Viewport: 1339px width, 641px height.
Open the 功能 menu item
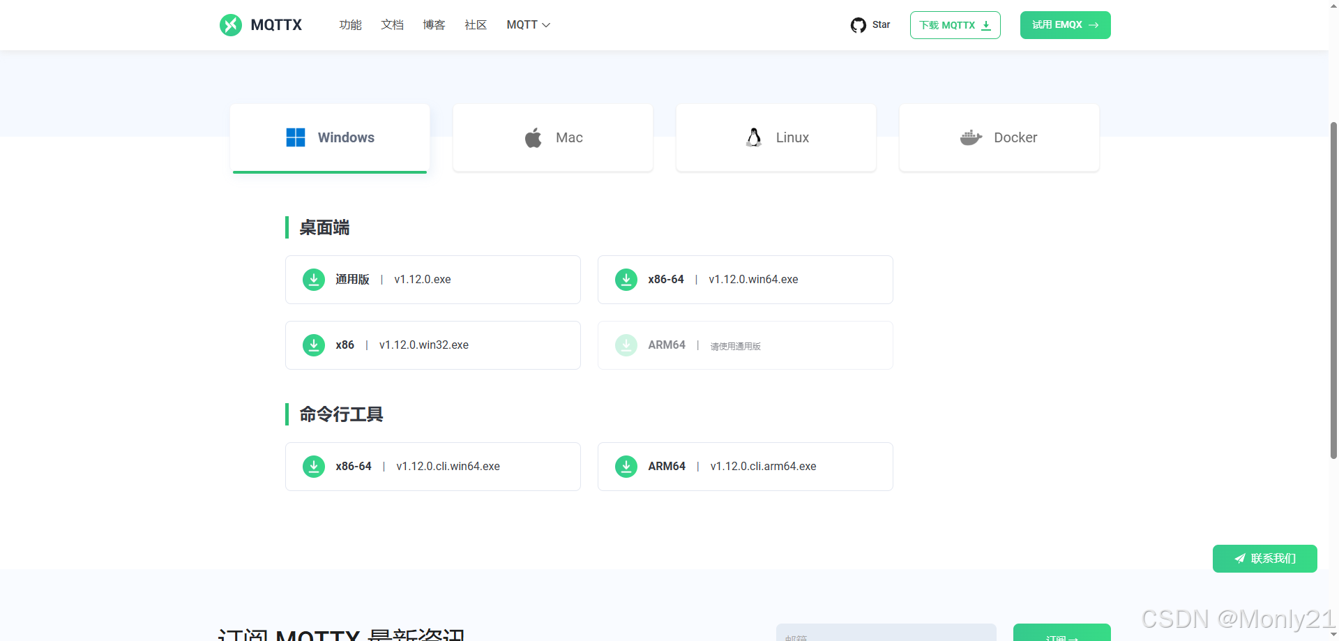click(350, 24)
